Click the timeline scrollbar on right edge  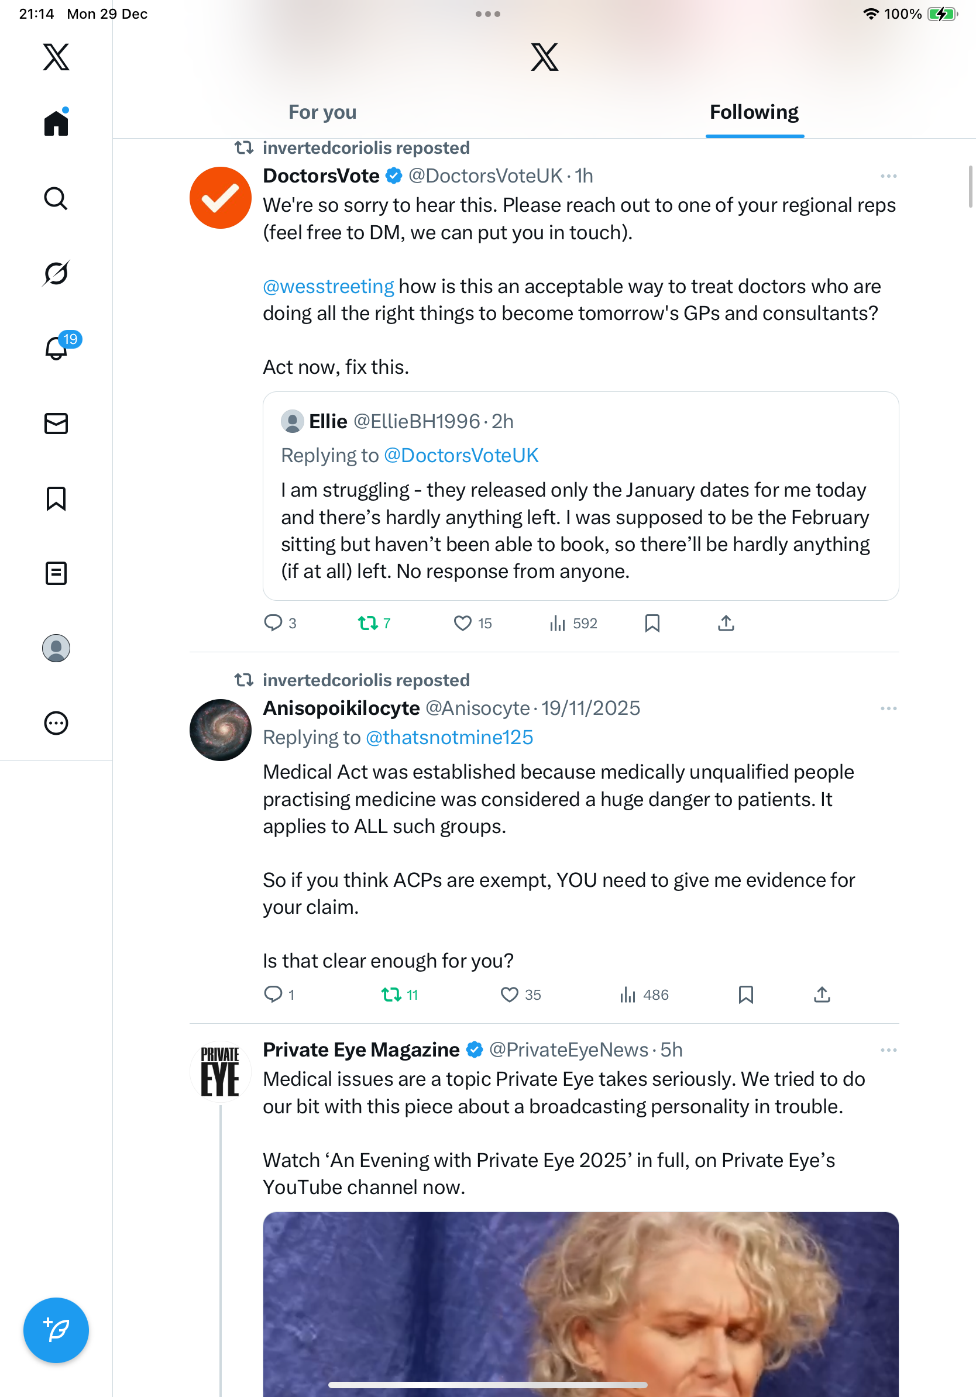(971, 187)
